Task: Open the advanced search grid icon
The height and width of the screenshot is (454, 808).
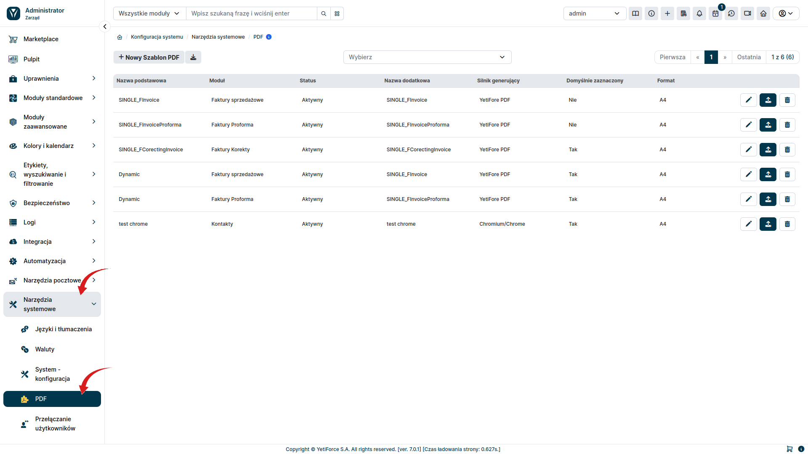Action: 337,13
